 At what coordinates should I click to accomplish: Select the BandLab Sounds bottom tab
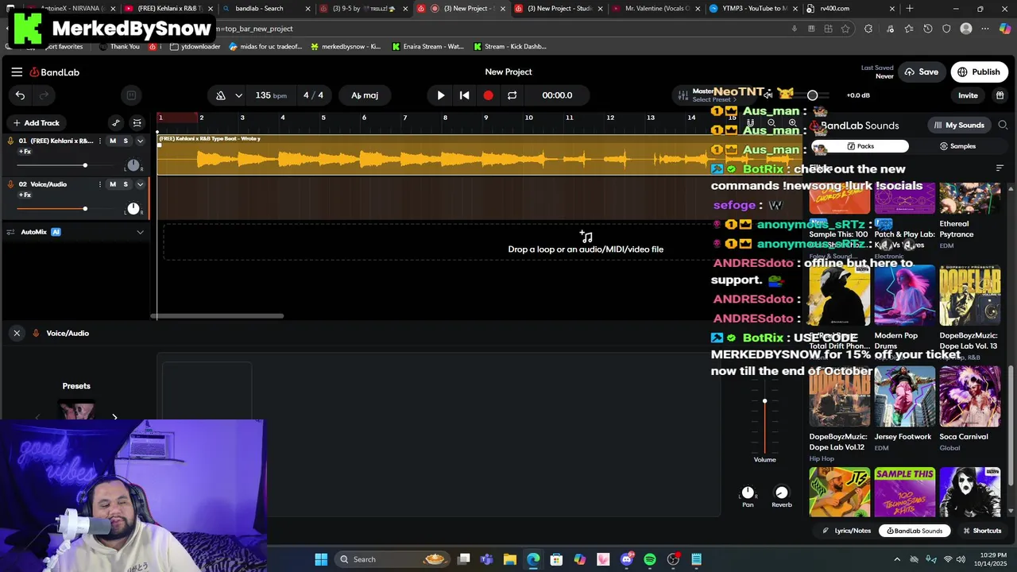click(915, 531)
